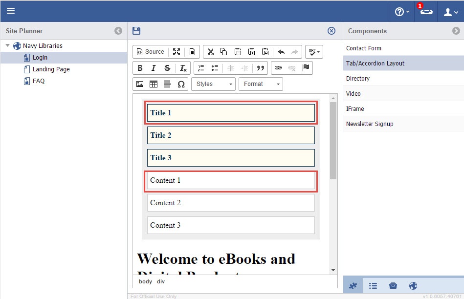Viewport: 464px width, 299px height.
Task: Maximize the editor with fullscreen icon
Action: tap(177, 52)
